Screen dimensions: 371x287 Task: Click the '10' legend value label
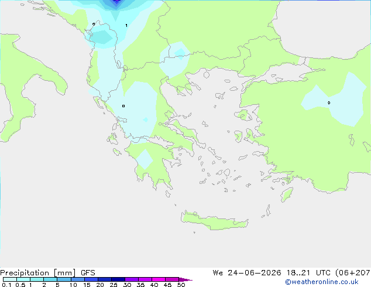73,285
